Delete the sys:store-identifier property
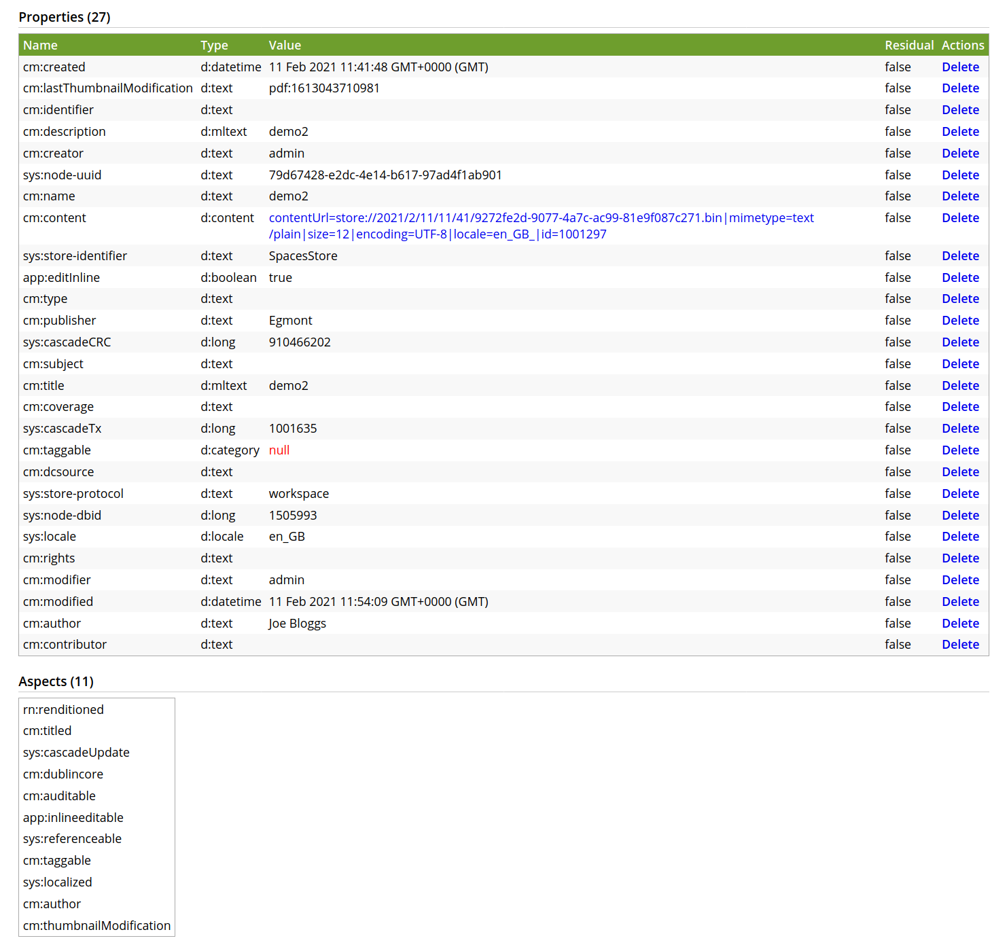1007x949 pixels. pos(960,255)
